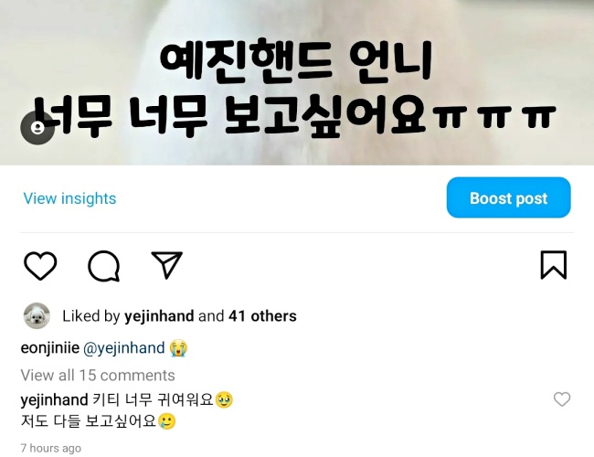Open comments via the speech bubble icon
Image resolution: width=594 pixels, height=457 pixels.
(104, 266)
